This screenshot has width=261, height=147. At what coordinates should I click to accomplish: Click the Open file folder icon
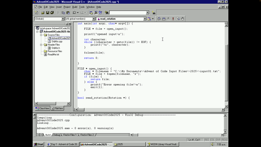[43, 13]
